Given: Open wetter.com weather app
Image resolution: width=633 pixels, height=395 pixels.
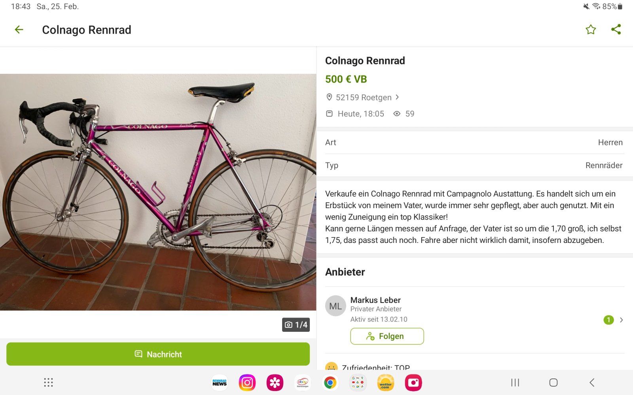Looking at the screenshot, I should click(386, 383).
